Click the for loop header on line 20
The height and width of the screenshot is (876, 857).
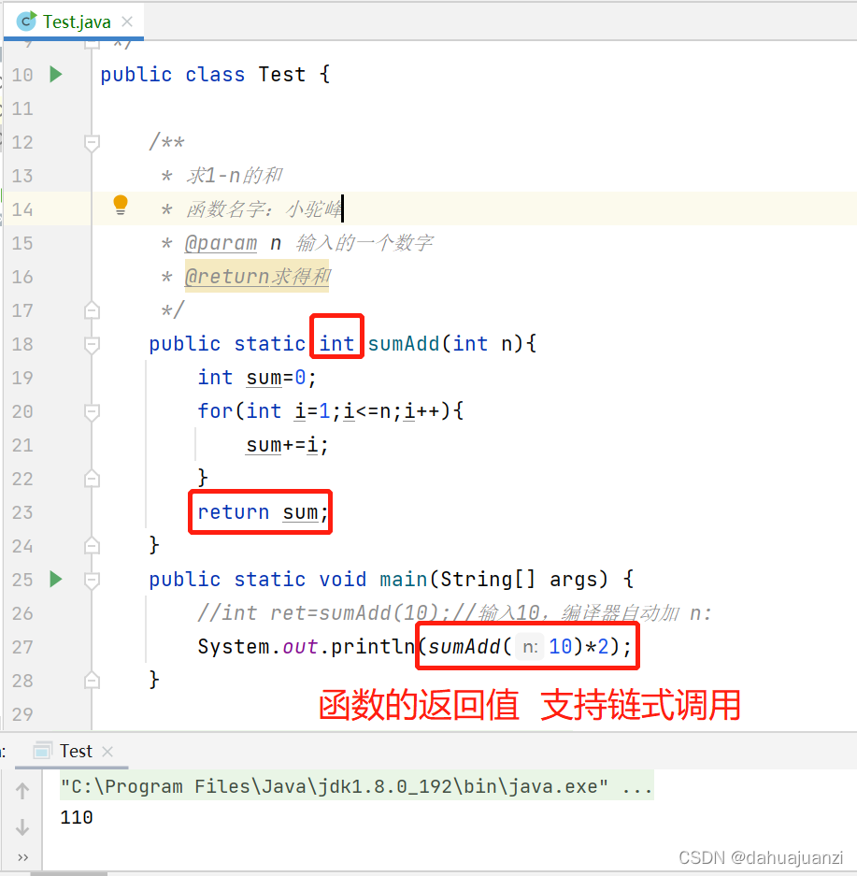[331, 411]
